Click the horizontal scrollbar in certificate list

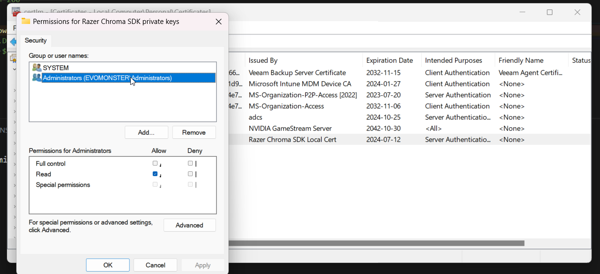(x=376, y=243)
